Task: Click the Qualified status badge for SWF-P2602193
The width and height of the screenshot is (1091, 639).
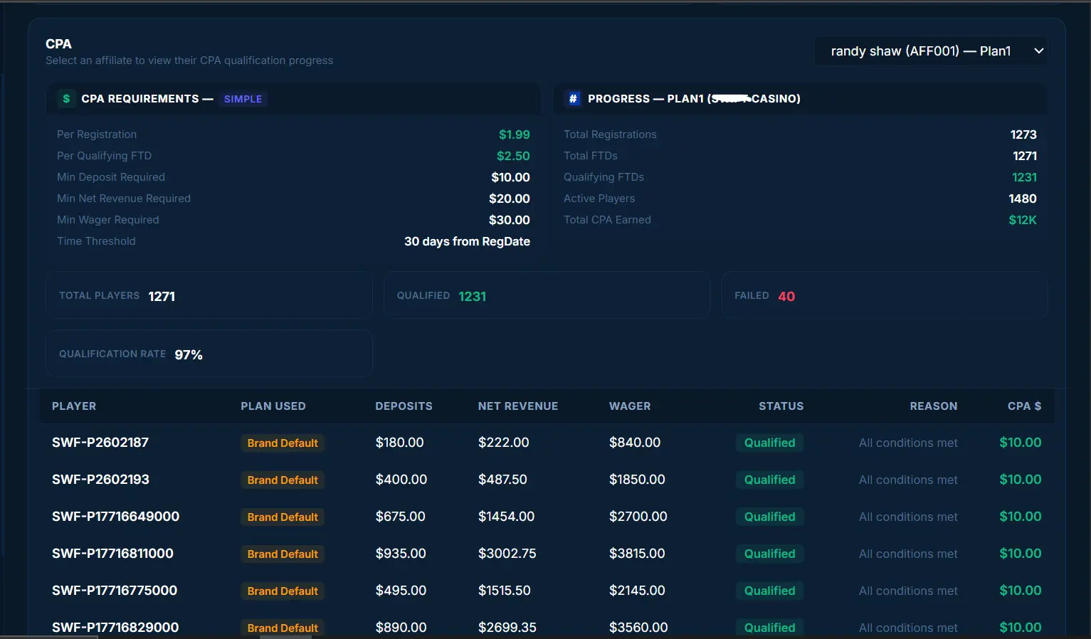Action: coord(769,480)
